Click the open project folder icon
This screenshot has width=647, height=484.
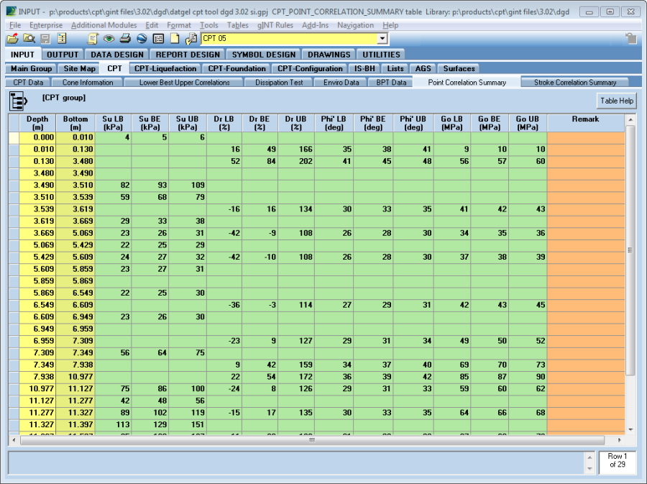(13, 39)
